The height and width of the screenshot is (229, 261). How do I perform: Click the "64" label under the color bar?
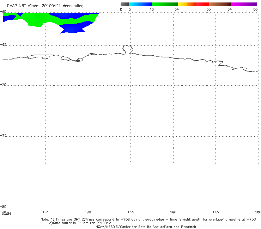coord(230,9)
